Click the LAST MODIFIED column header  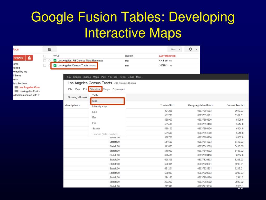167,56
